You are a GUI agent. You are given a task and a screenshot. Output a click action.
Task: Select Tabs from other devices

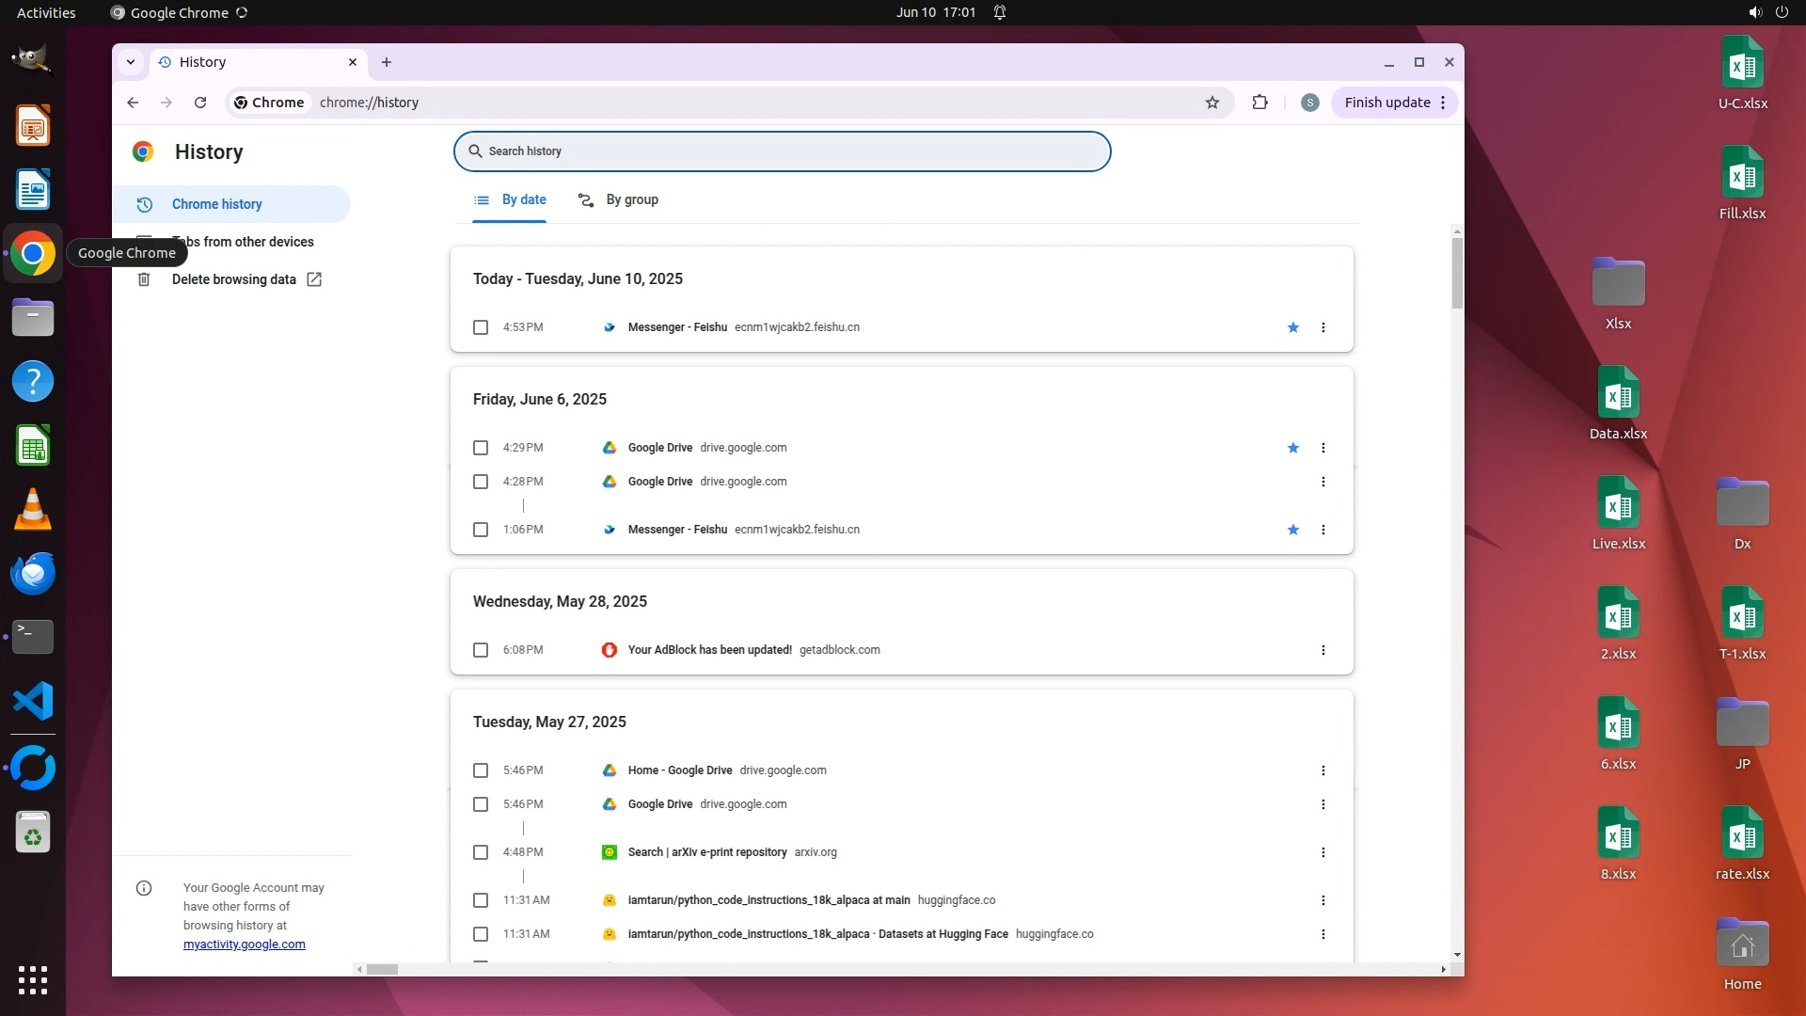click(x=243, y=242)
